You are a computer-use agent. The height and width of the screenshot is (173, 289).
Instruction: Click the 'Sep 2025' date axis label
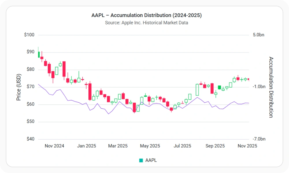[x=215, y=146]
